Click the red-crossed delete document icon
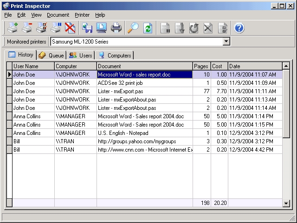Image resolution: width=297 pixels, height=223 pixels. [70, 28]
